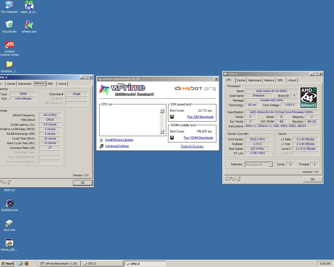334x267 pixels.
Task: Click the wPrime logo graphic
Action: coord(126,90)
